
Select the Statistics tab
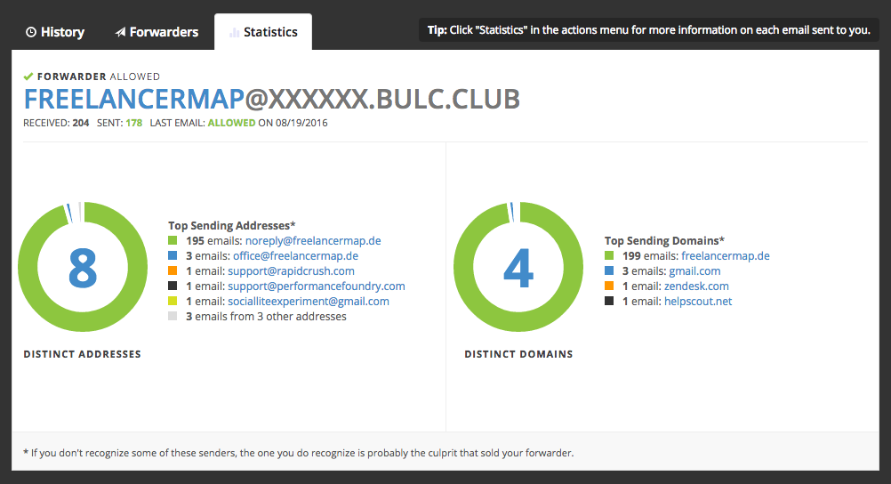coord(263,32)
